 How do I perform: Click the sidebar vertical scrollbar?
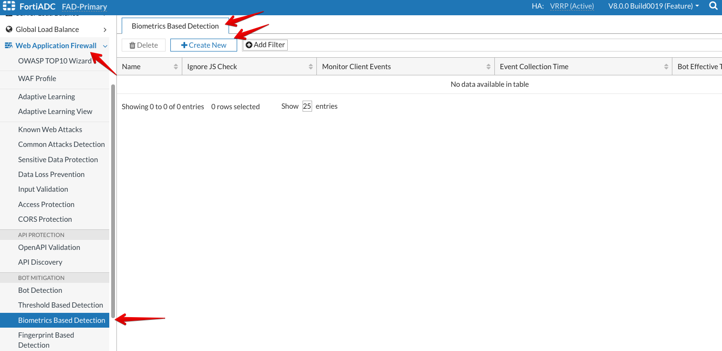[x=113, y=200]
